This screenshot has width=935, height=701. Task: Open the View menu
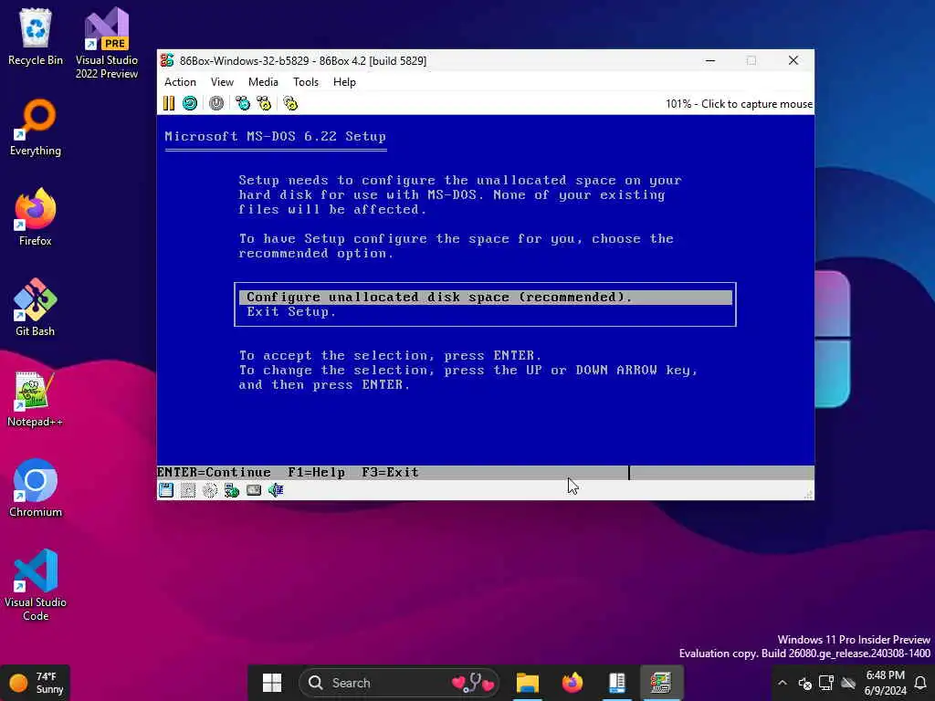pyautogui.click(x=222, y=82)
